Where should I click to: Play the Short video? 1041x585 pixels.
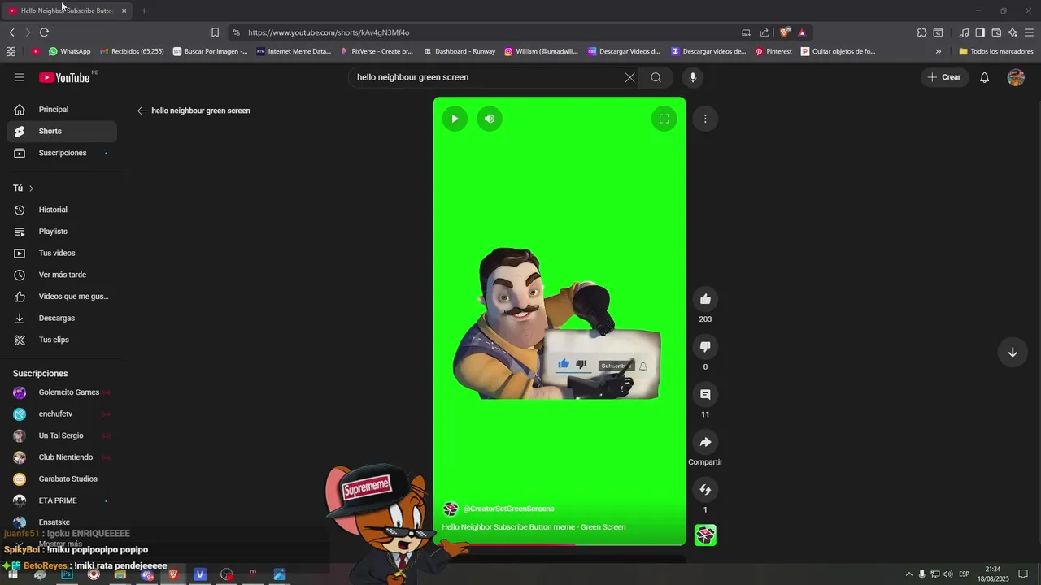point(455,119)
